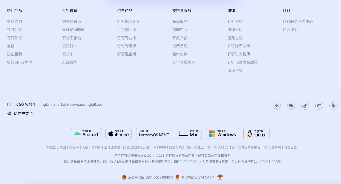Viewport: 341px width, 184px height.
Task: Open the Bilibili social icon
Action: pos(319,106)
